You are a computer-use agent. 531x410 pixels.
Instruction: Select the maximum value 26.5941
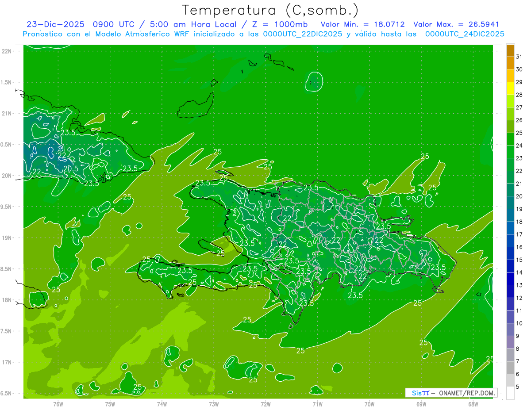click(x=483, y=24)
